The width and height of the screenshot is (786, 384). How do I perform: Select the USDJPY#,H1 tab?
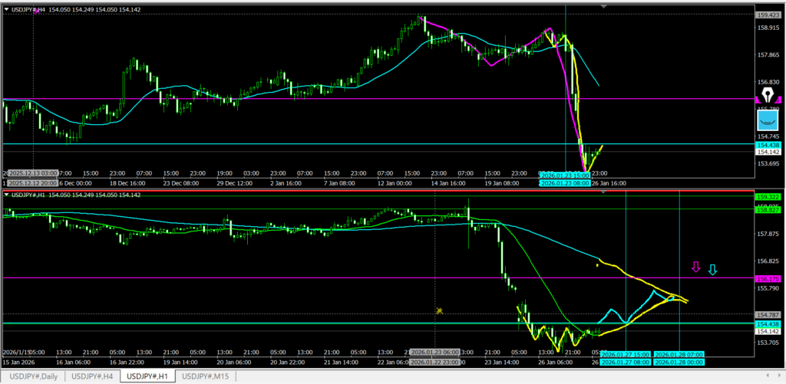(149, 376)
